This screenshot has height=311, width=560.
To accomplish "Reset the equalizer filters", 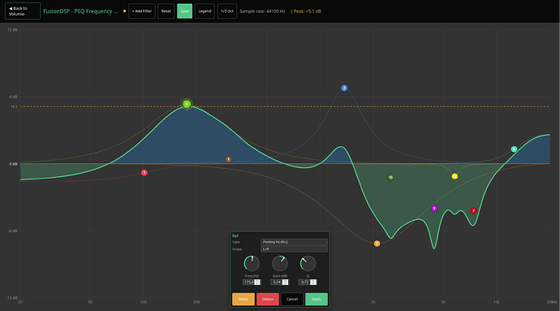I will click(166, 11).
